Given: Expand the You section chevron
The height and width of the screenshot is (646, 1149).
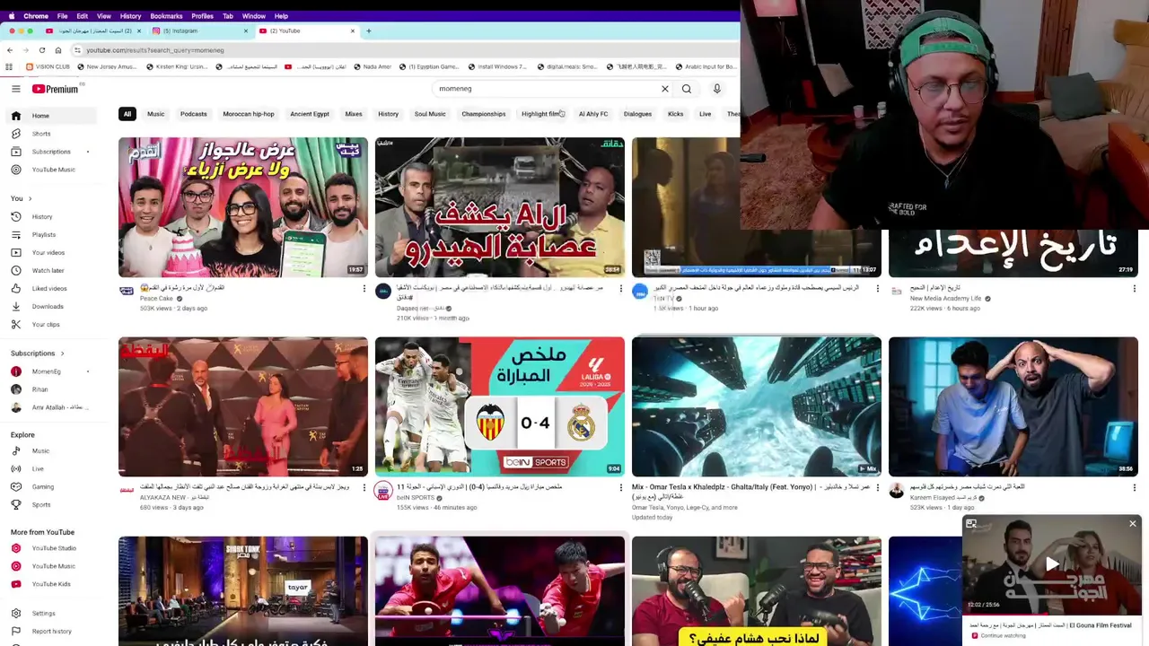Looking at the screenshot, I should pyautogui.click(x=30, y=198).
